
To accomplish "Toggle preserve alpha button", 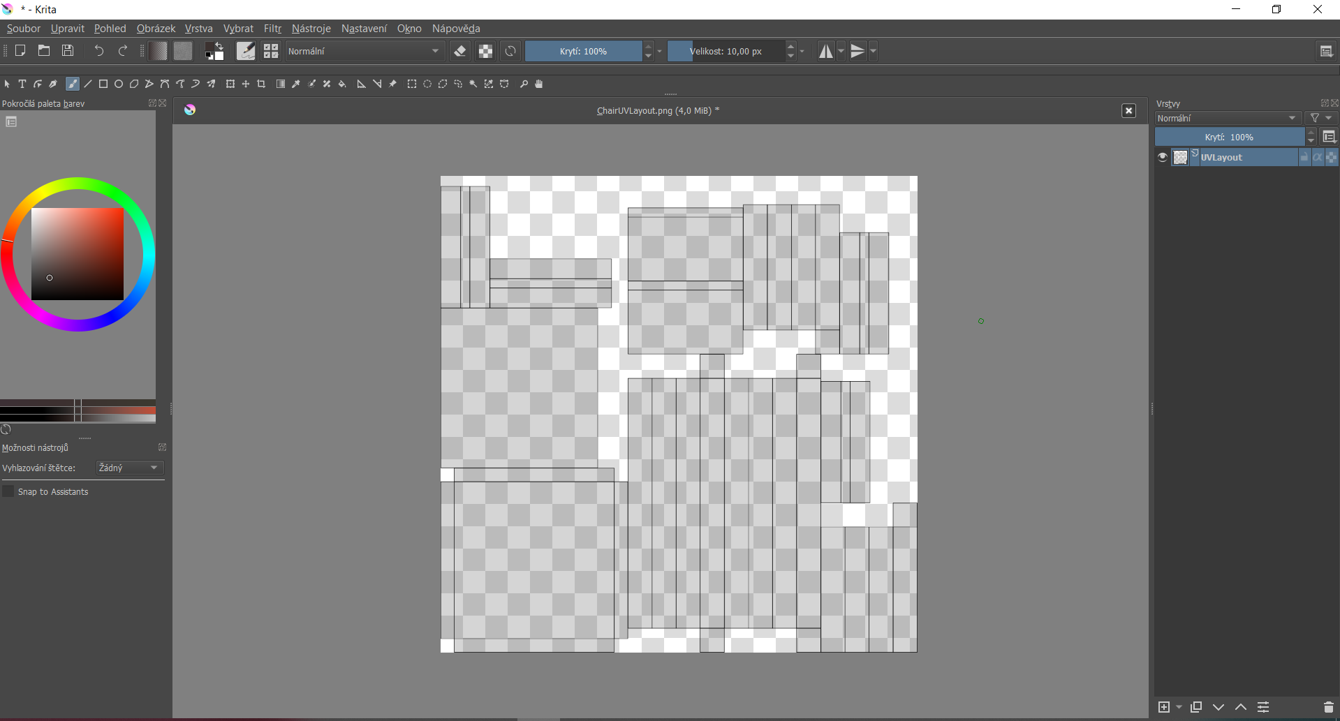I will point(485,51).
